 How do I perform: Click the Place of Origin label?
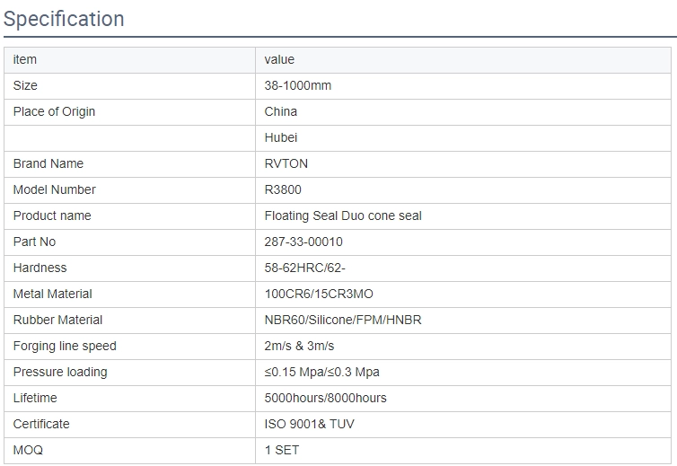(x=54, y=112)
